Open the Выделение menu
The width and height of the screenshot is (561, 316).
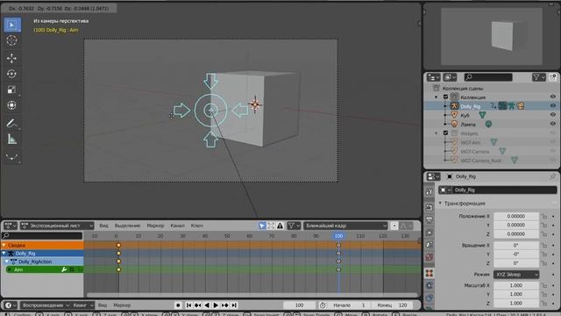pyautogui.click(x=127, y=226)
